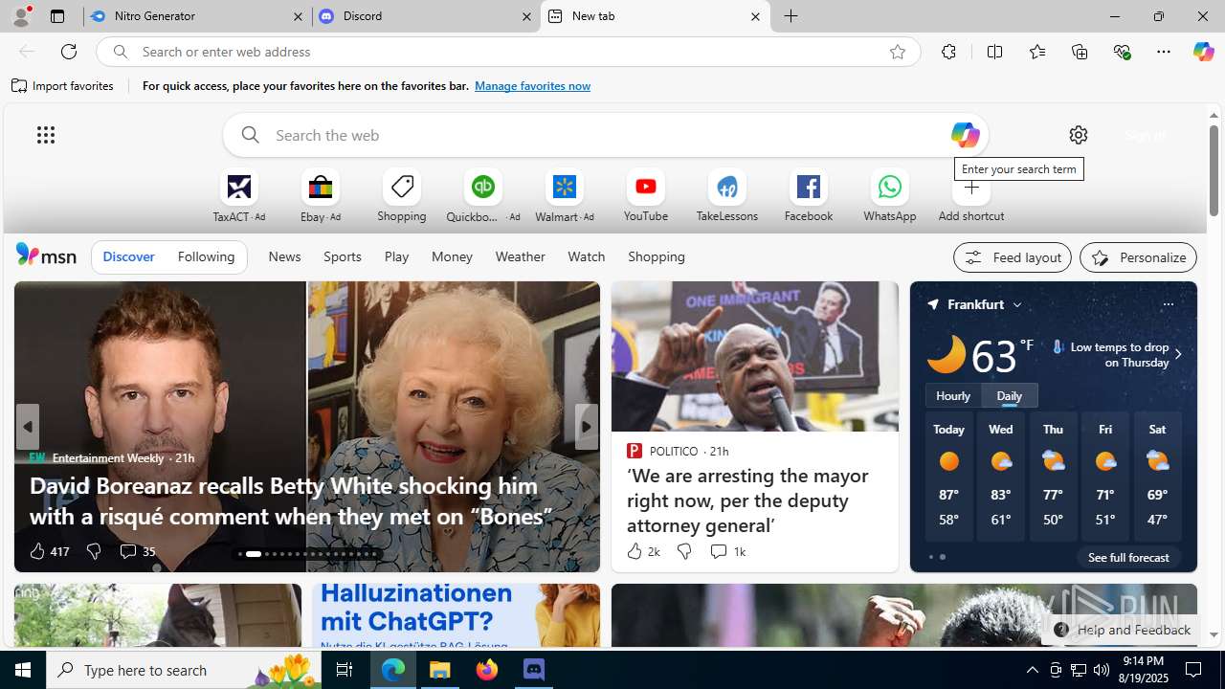This screenshot has height=689, width=1225.
Task: Open the Money menu item
Action: coord(452,256)
